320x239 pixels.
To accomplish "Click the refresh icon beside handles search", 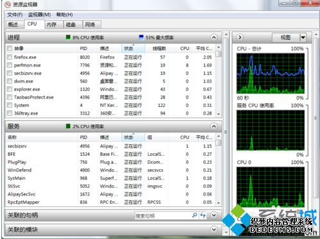I will 203,215.
